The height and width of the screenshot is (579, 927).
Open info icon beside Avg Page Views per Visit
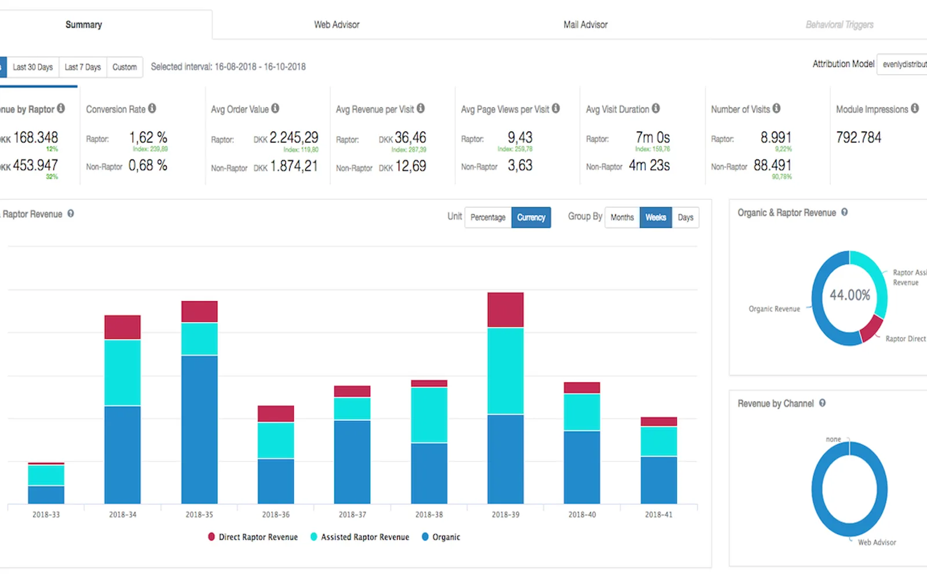click(556, 108)
